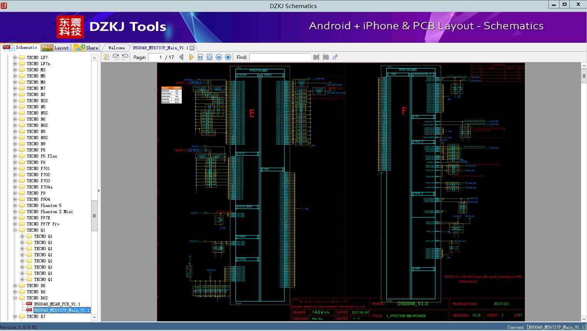Click the fit page icon
Screen dimensions: 587x331
click(x=210, y=57)
